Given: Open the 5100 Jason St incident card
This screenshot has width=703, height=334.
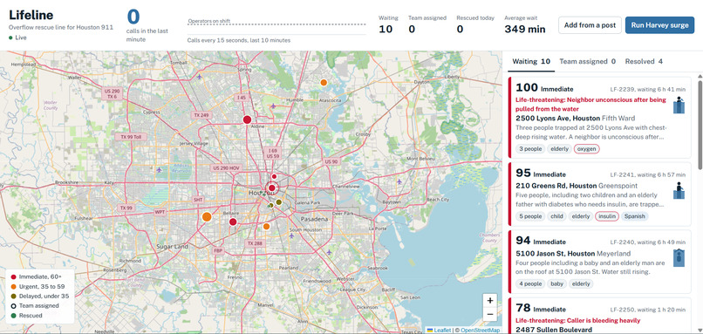Looking at the screenshot, I should click(x=599, y=262).
